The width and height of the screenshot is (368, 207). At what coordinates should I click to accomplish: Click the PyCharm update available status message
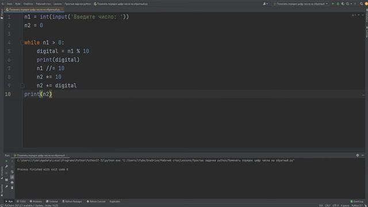(31, 205)
